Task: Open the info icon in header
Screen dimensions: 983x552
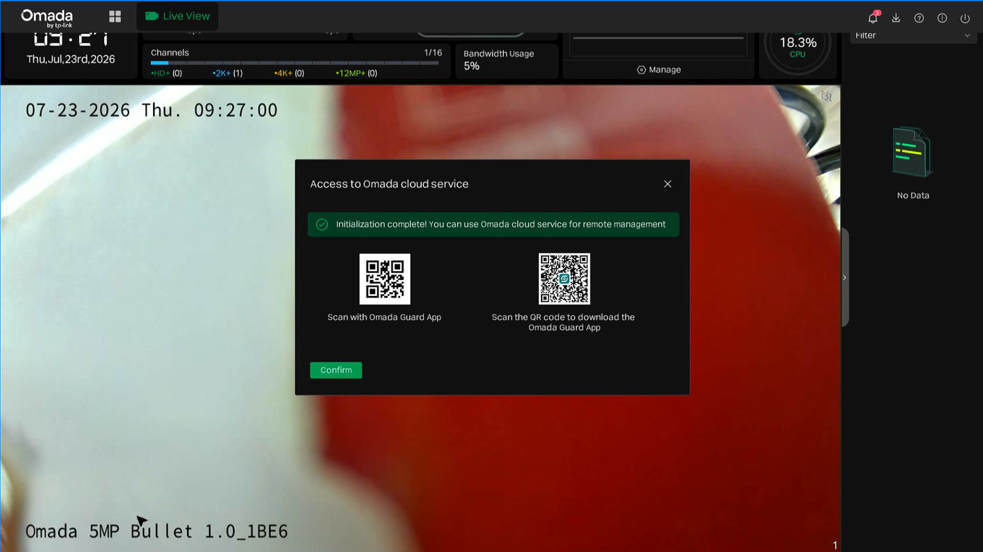Action: point(942,18)
